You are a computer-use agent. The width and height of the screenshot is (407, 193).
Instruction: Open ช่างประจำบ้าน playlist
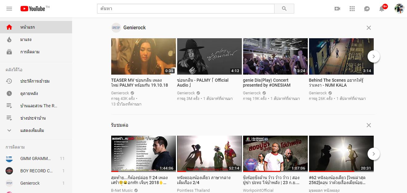pyautogui.click(x=36, y=118)
